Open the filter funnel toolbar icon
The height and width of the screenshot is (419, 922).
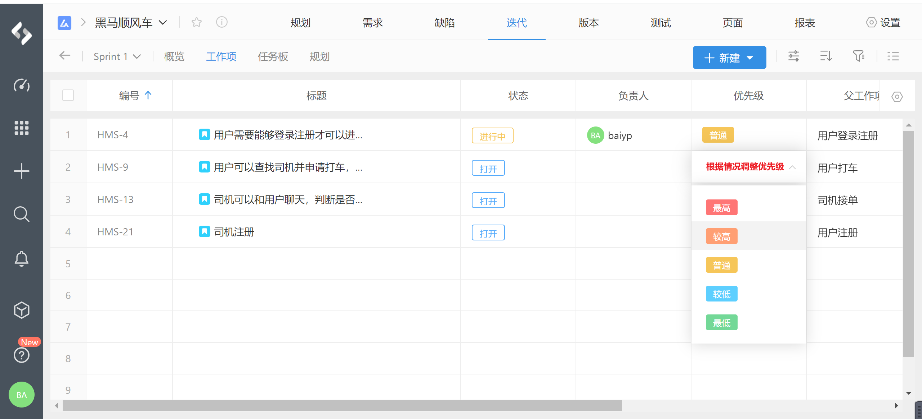click(858, 56)
